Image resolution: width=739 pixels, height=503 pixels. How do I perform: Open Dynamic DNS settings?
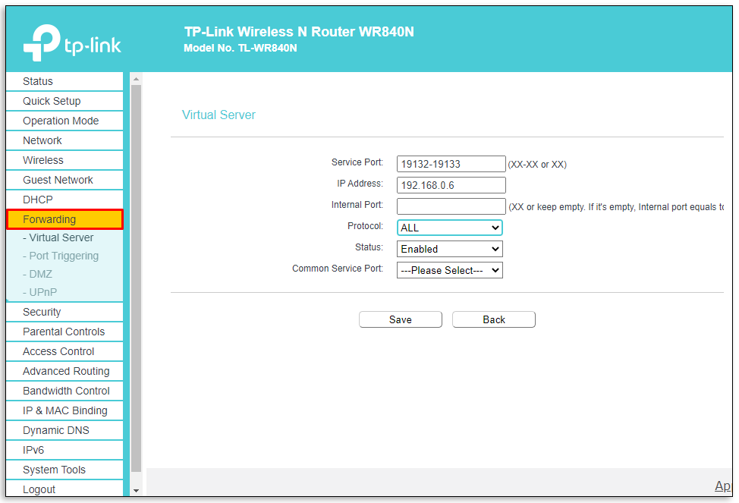tap(64, 431)
